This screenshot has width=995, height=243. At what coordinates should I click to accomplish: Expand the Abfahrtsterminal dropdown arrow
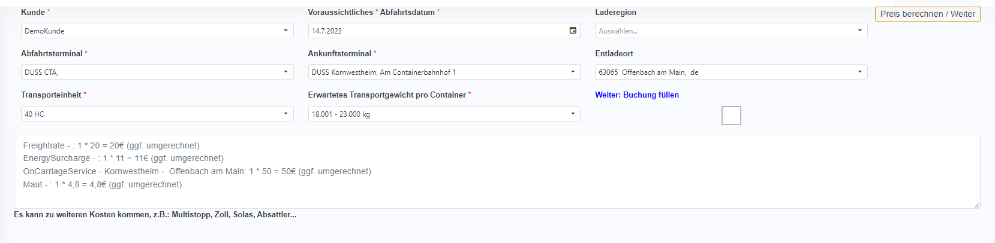pyautogui.click(x=285, y=72)
